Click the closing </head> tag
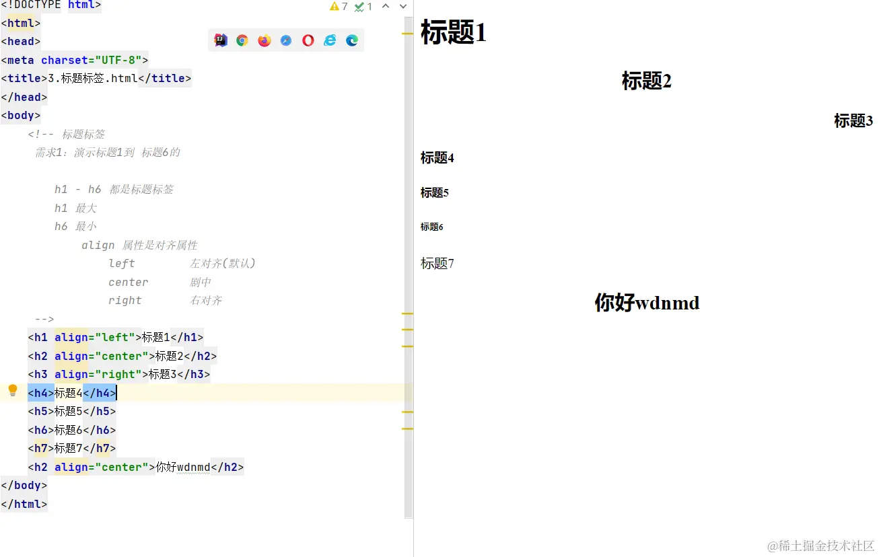The width and height of the screenshot is (879, 557). point(24,97)
